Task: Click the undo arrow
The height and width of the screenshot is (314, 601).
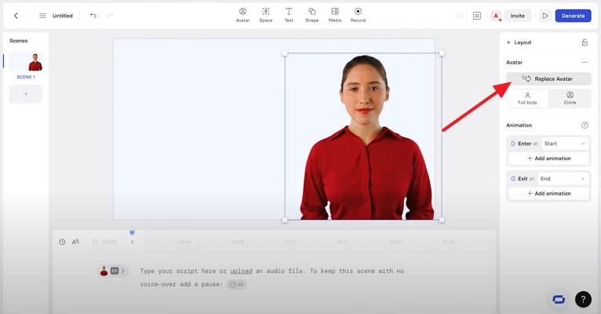Action: (93, 16)
